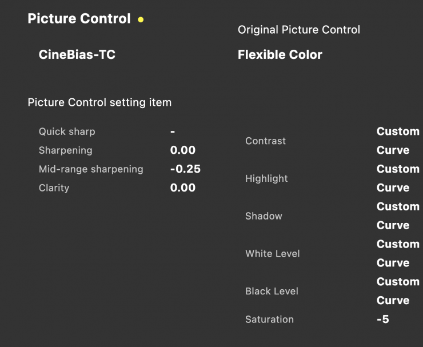The height and width of the screenshot is (347, 423).
Task: Click the Saturation setting label
Action: (269, 320)
